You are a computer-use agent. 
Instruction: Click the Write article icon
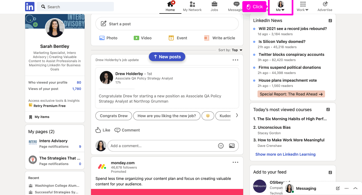(207, 38)
